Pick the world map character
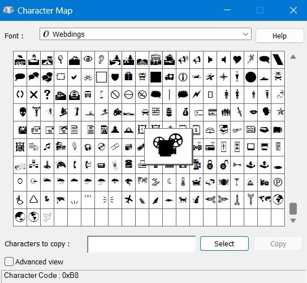 click(x=265, y=200)
